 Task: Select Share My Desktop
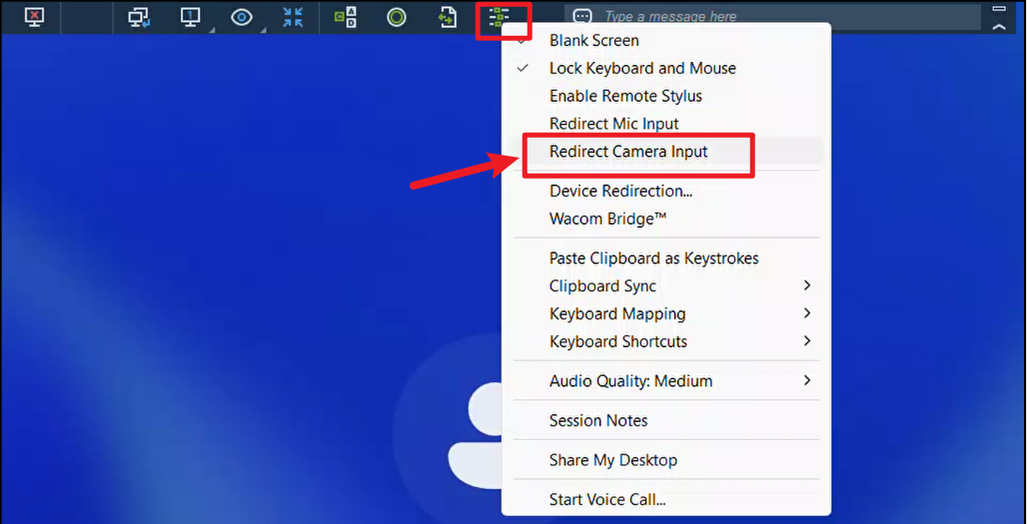(666, 460)
